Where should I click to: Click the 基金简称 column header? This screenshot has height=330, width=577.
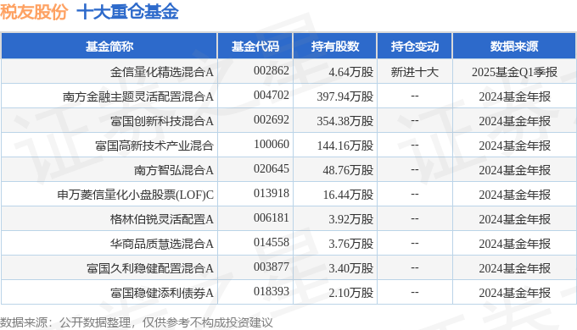pos(109,47)
